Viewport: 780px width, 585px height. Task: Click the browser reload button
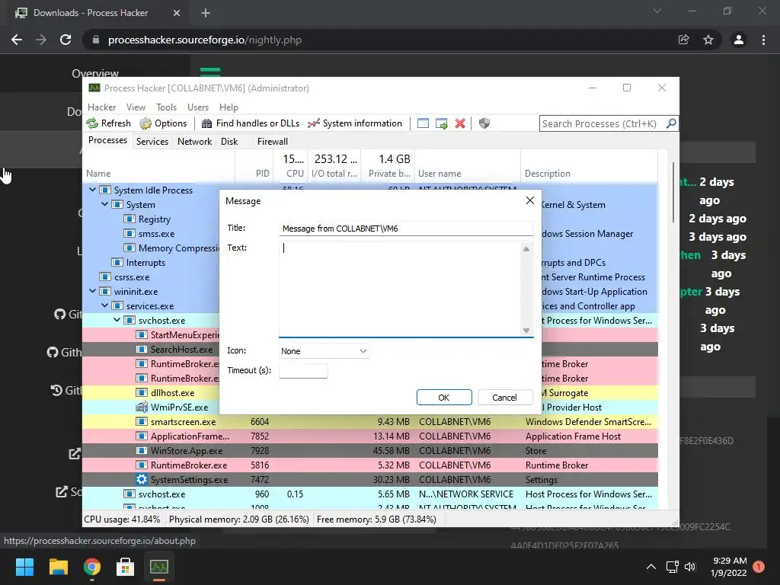66,40
